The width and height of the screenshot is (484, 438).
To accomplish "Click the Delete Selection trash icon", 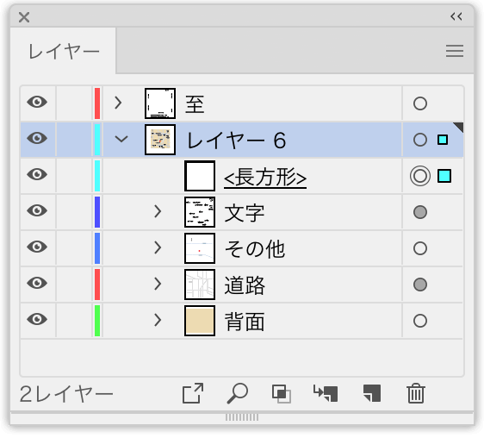I will tap(416, 393).
